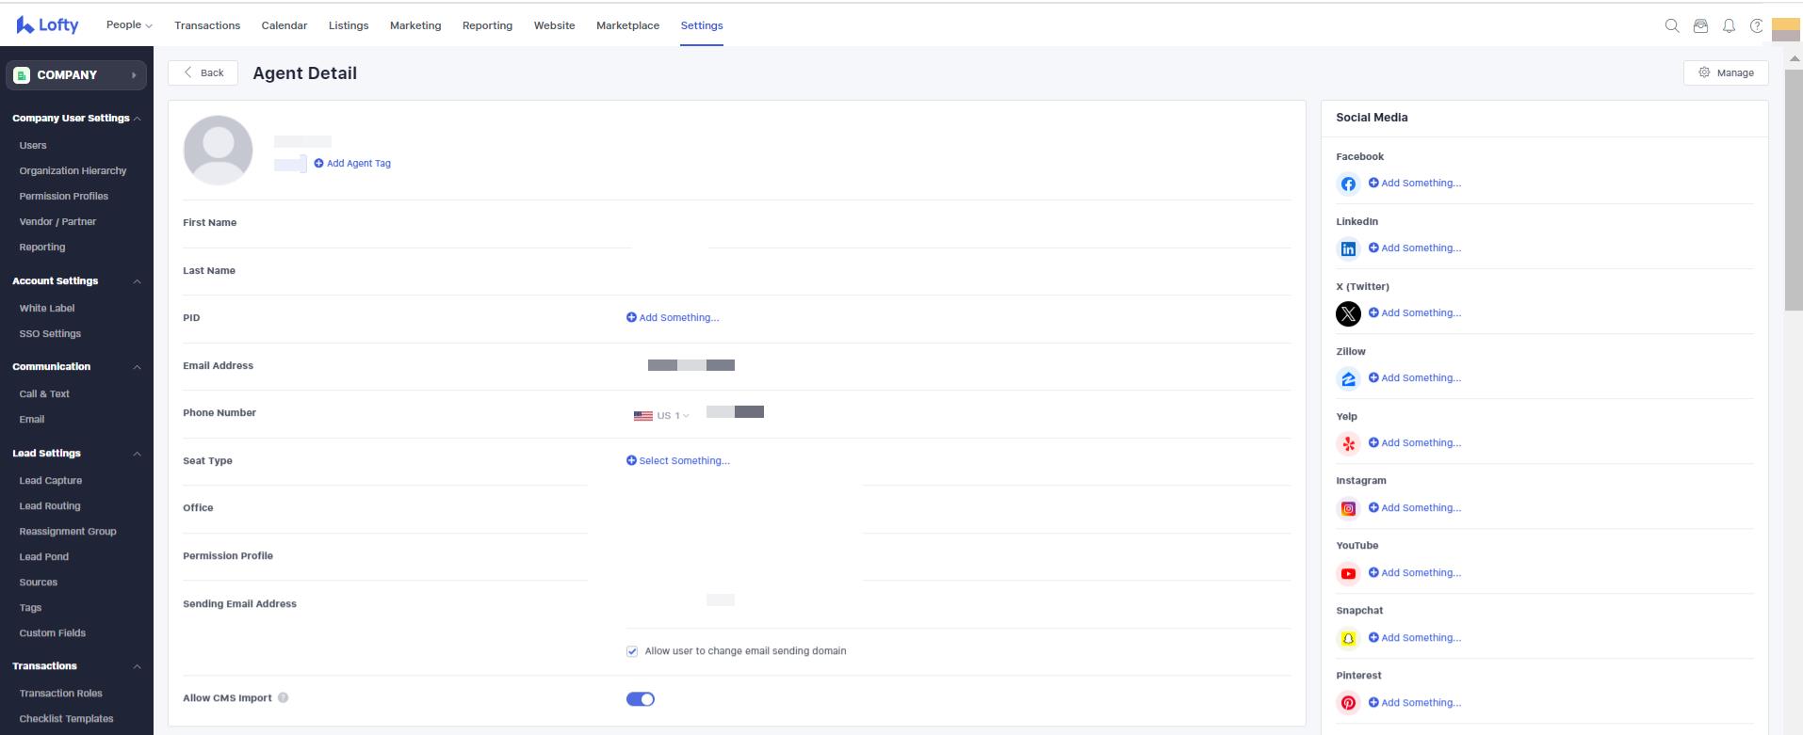Collapse Lead Settings section
The image size is (1803, 735).
tap(138, 454)
